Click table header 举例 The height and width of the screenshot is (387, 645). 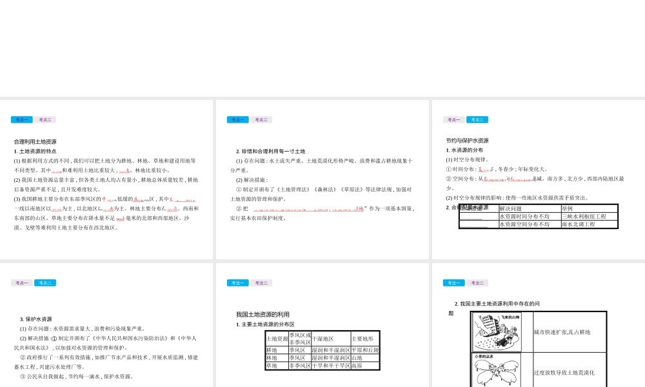pyautogui.click(x=590, y=208)
